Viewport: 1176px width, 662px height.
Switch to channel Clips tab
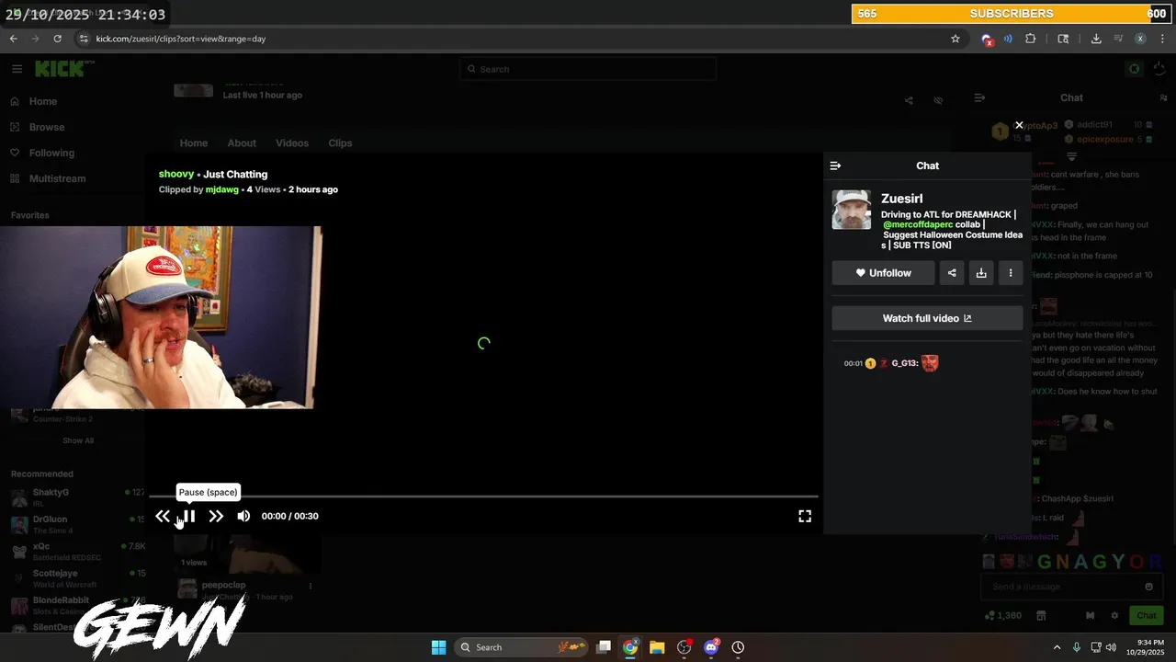340,143
